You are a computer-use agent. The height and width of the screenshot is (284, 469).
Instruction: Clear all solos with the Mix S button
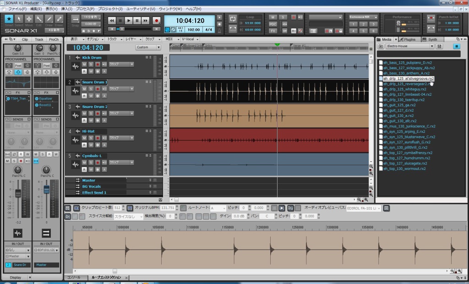click(283, 17)
